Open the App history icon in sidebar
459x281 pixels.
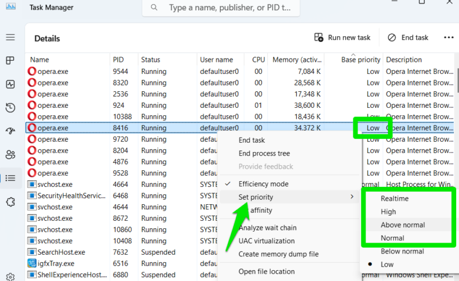point(10,108)
